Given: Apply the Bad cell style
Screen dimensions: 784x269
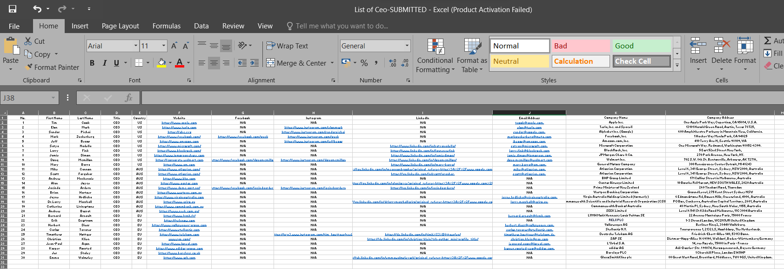Looking at the screenshot, I should tap(581, 46).
